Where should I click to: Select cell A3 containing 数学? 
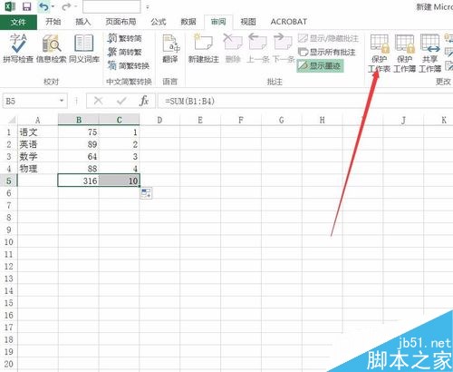38,156
